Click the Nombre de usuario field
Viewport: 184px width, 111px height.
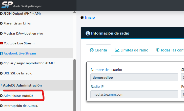pyautogui.click(x=134, y=77)
